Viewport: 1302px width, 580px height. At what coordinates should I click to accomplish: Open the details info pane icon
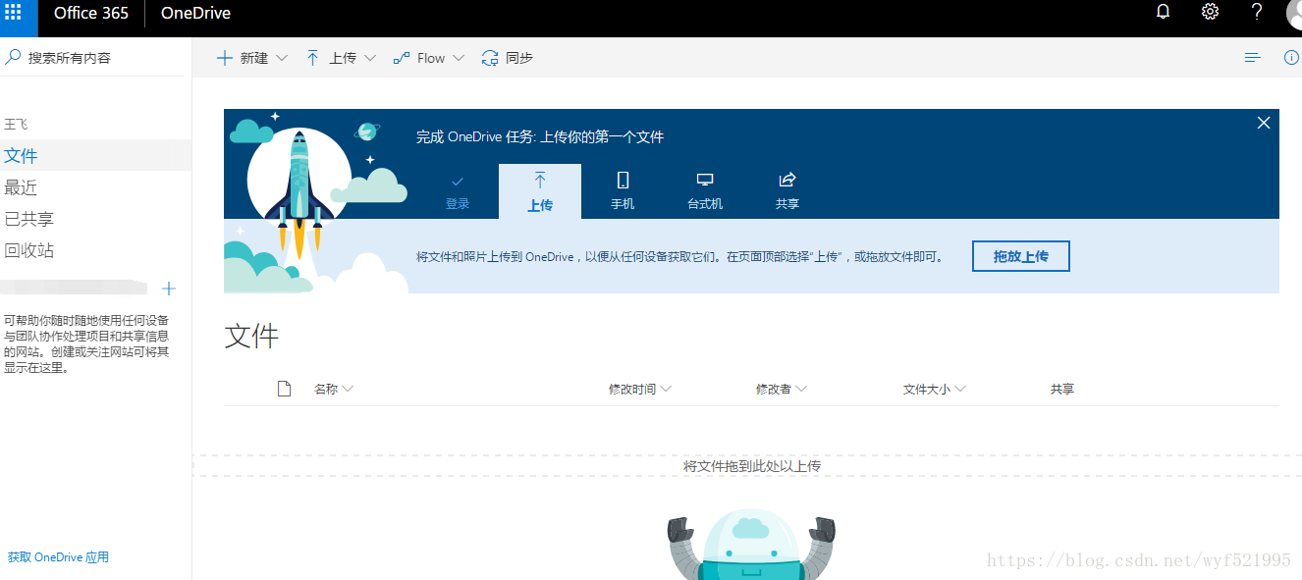pos(1292,58)
